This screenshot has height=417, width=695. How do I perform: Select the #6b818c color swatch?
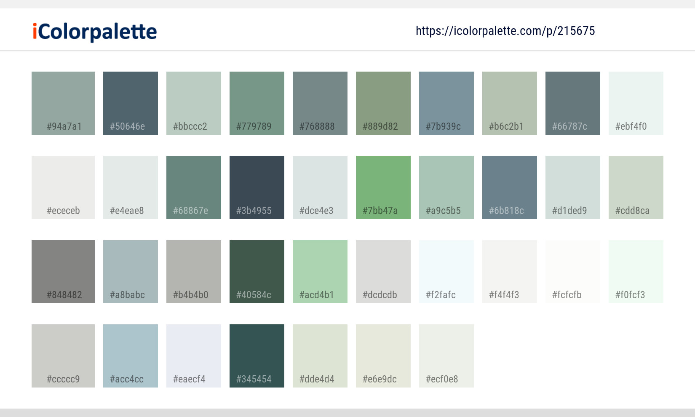click(x=509, y=187)
